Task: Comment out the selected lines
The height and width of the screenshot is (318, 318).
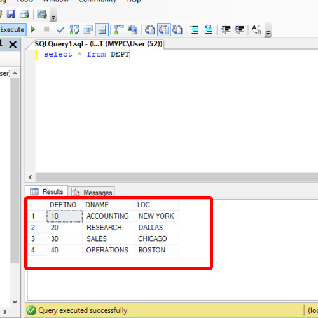Action: coord(195,30)
